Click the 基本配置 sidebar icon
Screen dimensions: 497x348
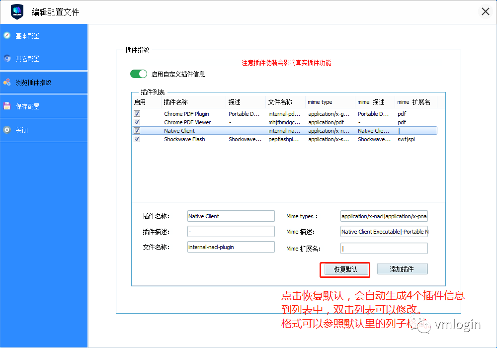pyautogui.click(x=6, y=36)
